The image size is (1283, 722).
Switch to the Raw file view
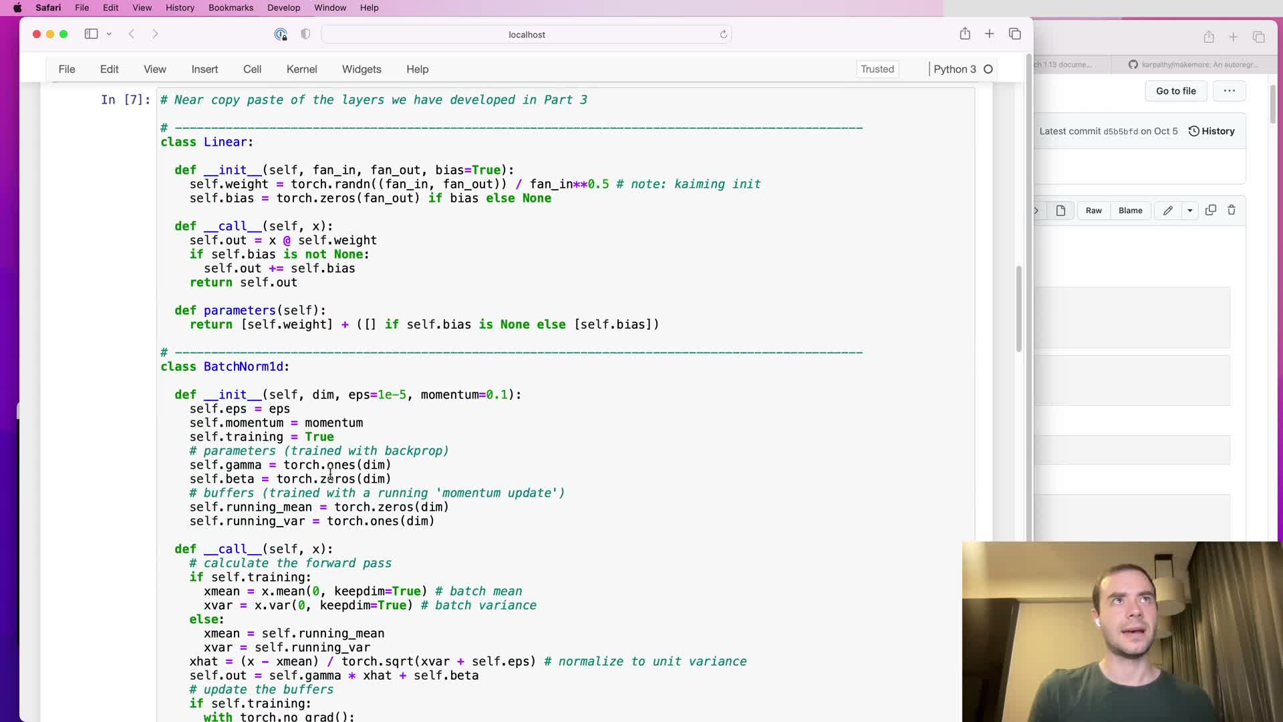coord(1094,211)
